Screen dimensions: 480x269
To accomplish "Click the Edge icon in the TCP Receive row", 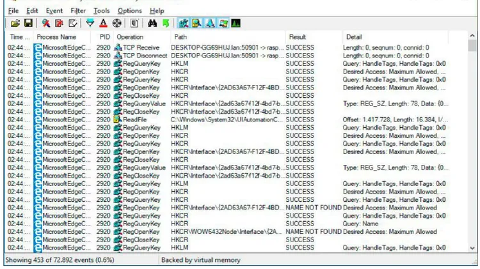I will pos(38,47).
